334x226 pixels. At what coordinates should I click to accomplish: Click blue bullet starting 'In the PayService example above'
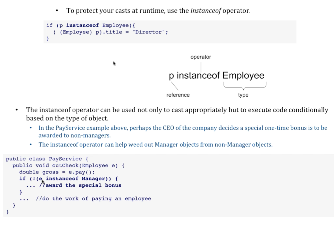coord(183,132)
